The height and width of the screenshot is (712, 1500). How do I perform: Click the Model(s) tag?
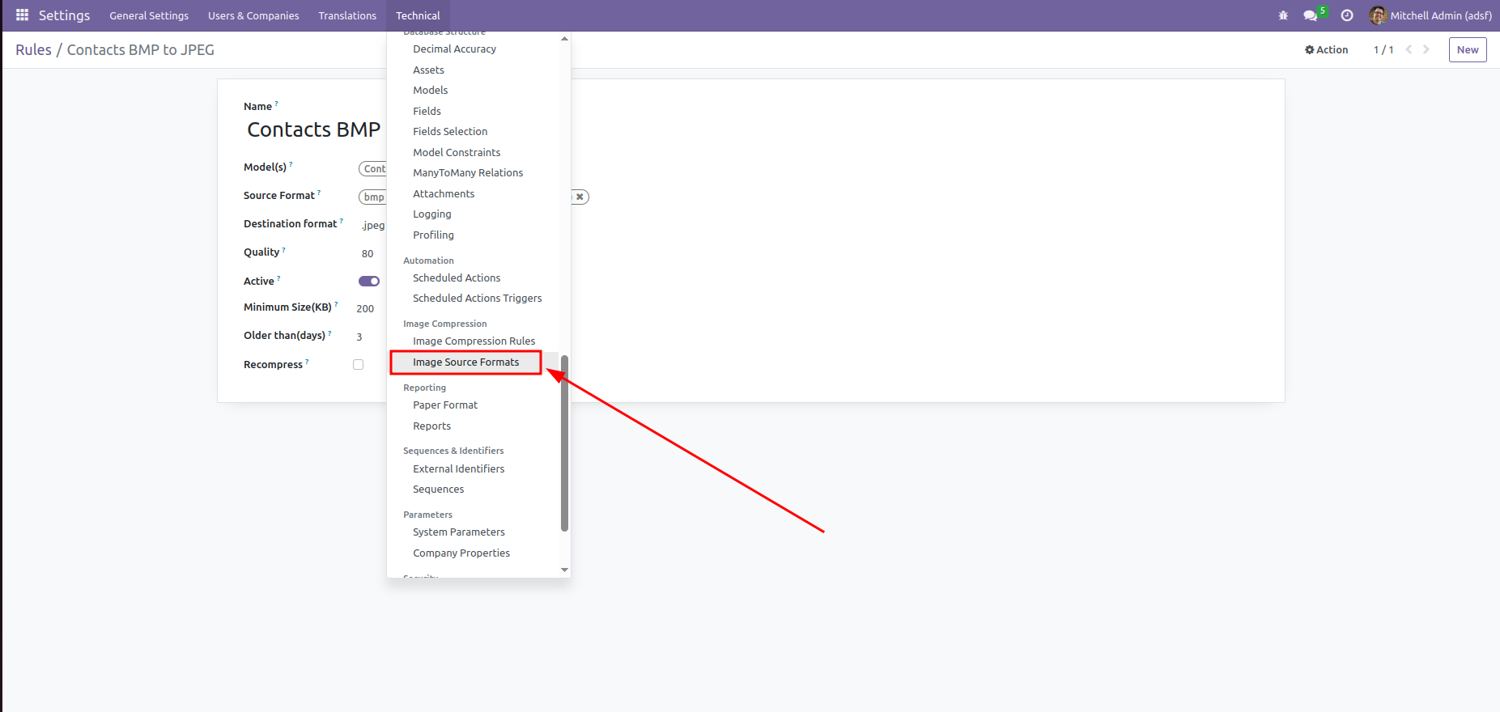pyautogui.click(x=373, y=168)
